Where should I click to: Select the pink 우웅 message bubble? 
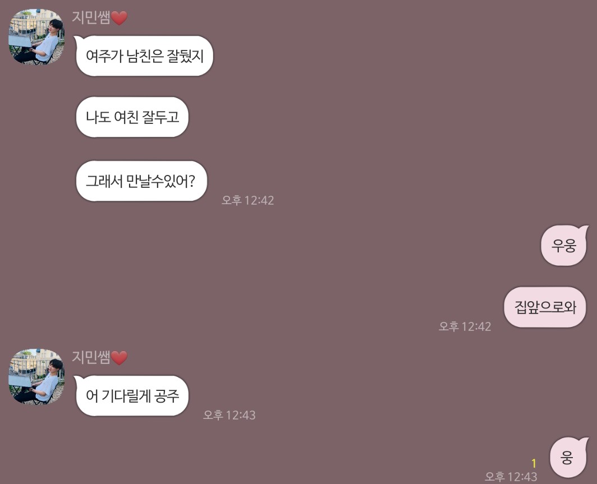564,246
